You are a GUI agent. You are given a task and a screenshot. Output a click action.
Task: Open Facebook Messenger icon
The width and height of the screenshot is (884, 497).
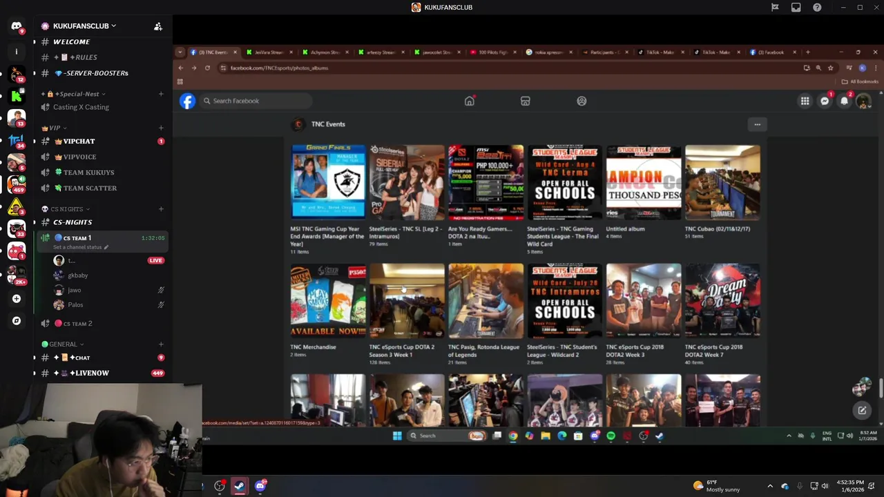tap(825, 101)
